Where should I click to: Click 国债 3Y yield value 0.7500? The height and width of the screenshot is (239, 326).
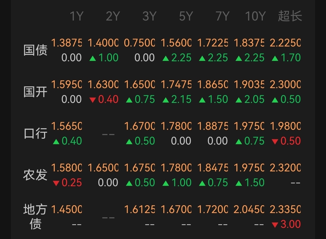tap(139, 43)
